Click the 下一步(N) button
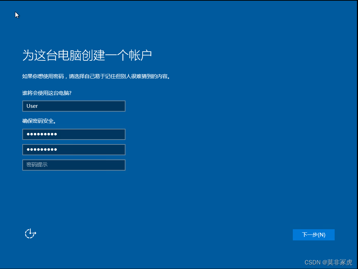 (x=313, y=235)
